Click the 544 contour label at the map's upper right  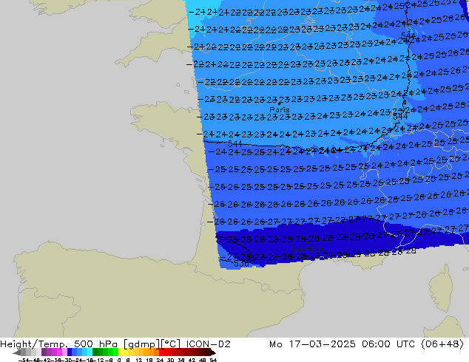point(408,35)
